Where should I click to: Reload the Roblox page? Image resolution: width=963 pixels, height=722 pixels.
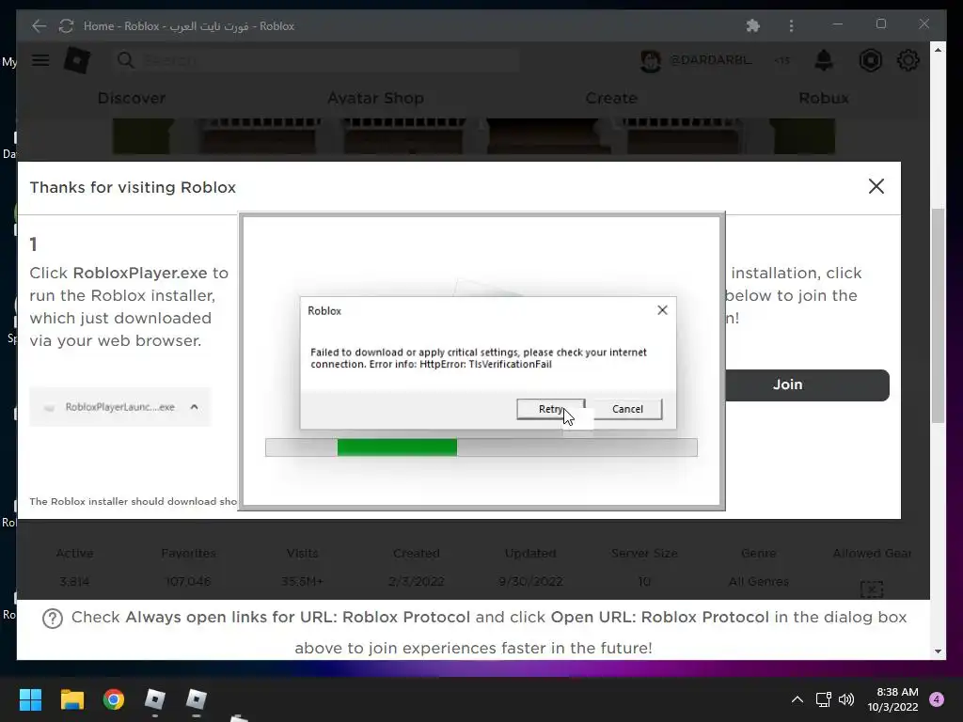(x=66, y=25)
